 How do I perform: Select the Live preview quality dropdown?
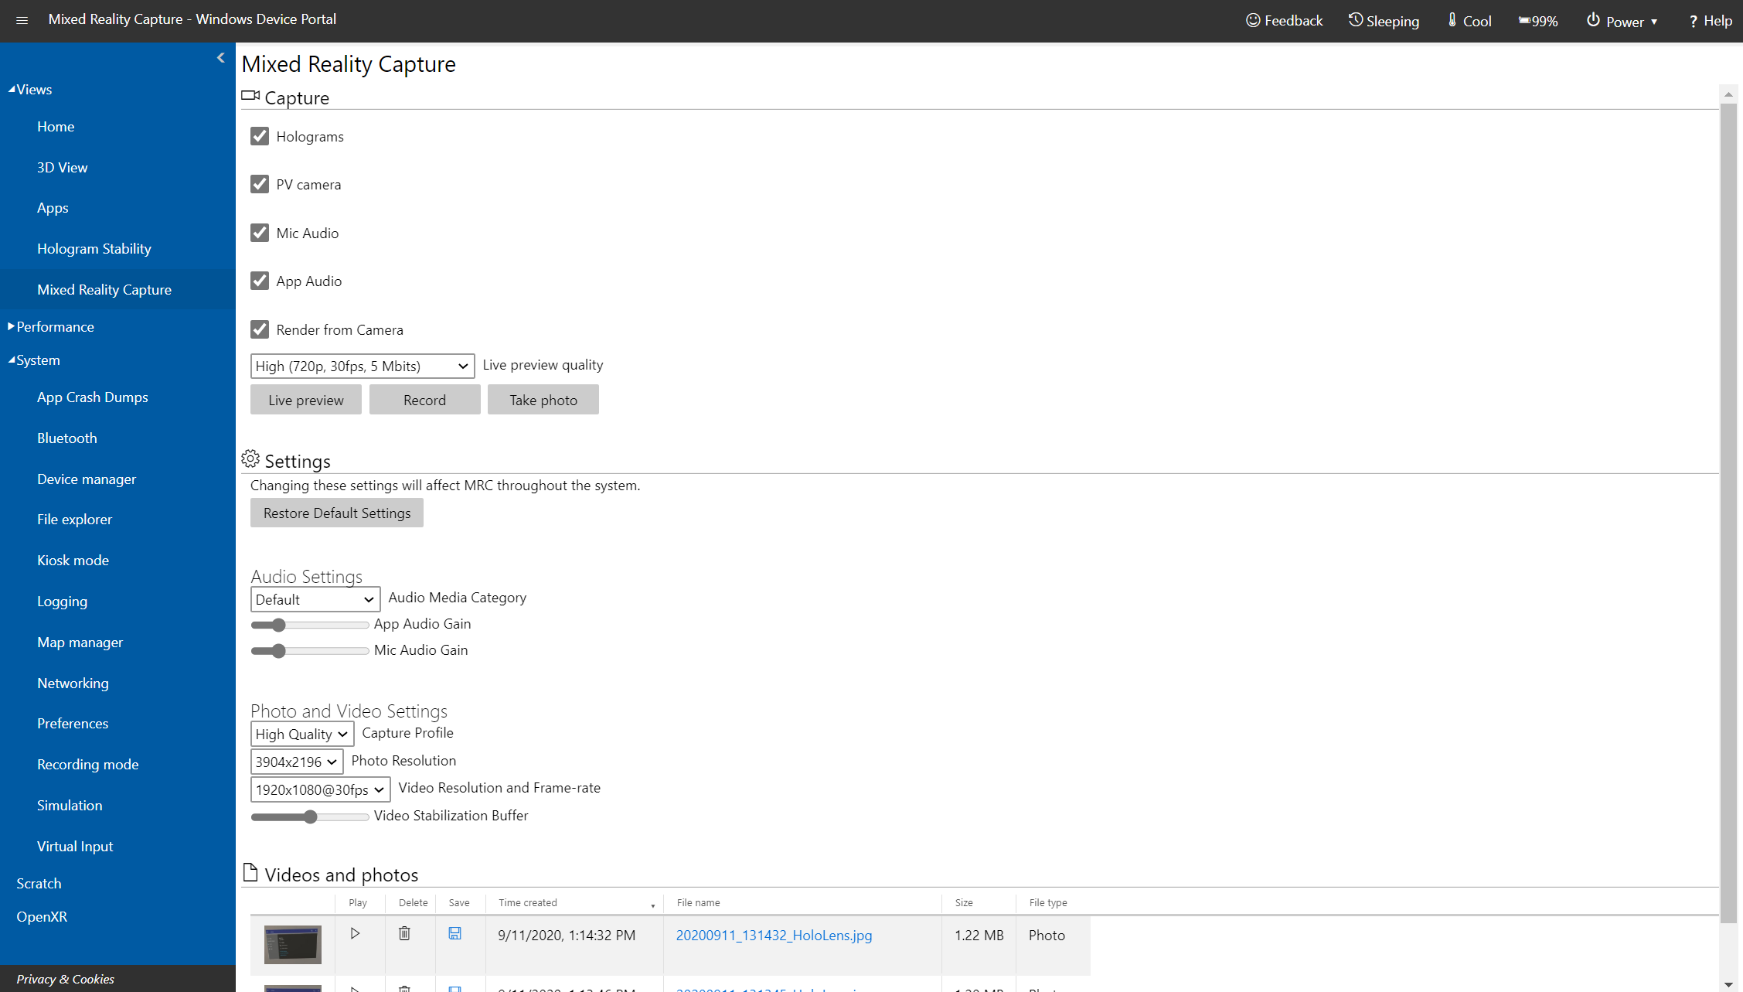362,366
